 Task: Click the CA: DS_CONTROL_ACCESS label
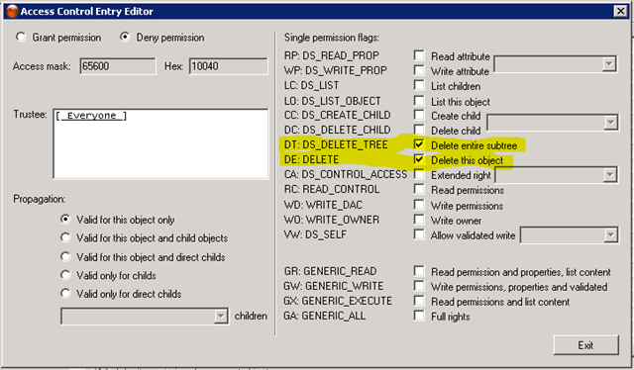point(346,174)
